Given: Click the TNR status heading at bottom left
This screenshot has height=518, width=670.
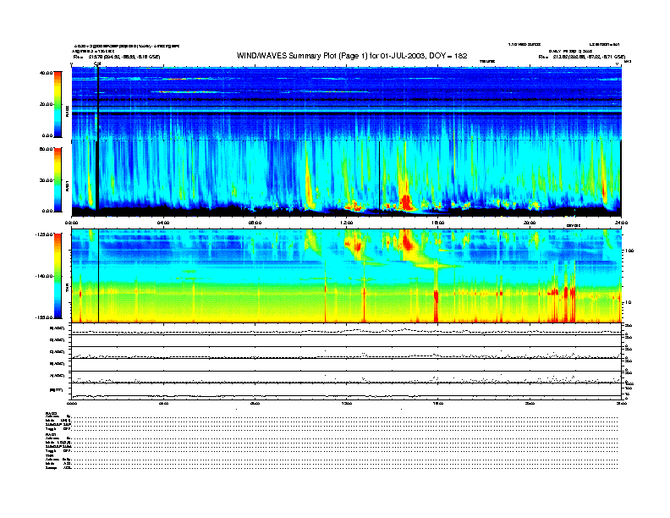Looking at the screenshot, I should [50, 455].
